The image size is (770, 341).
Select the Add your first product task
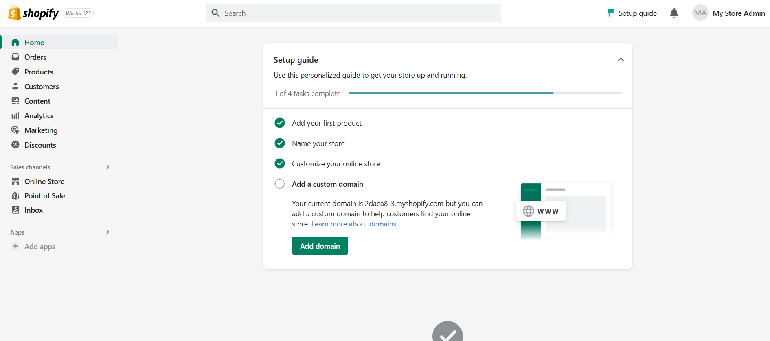(327, 123)
